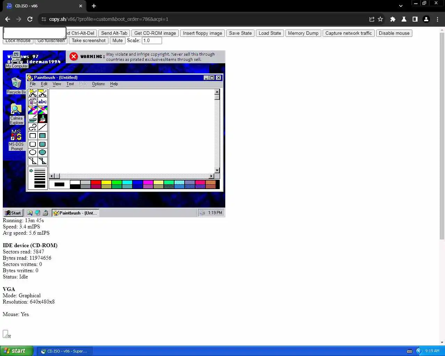The height and width of the screenshot is (356, 445).
Task: Click canvas vertical scrollbar down arrow
Action: coord(217,170)
